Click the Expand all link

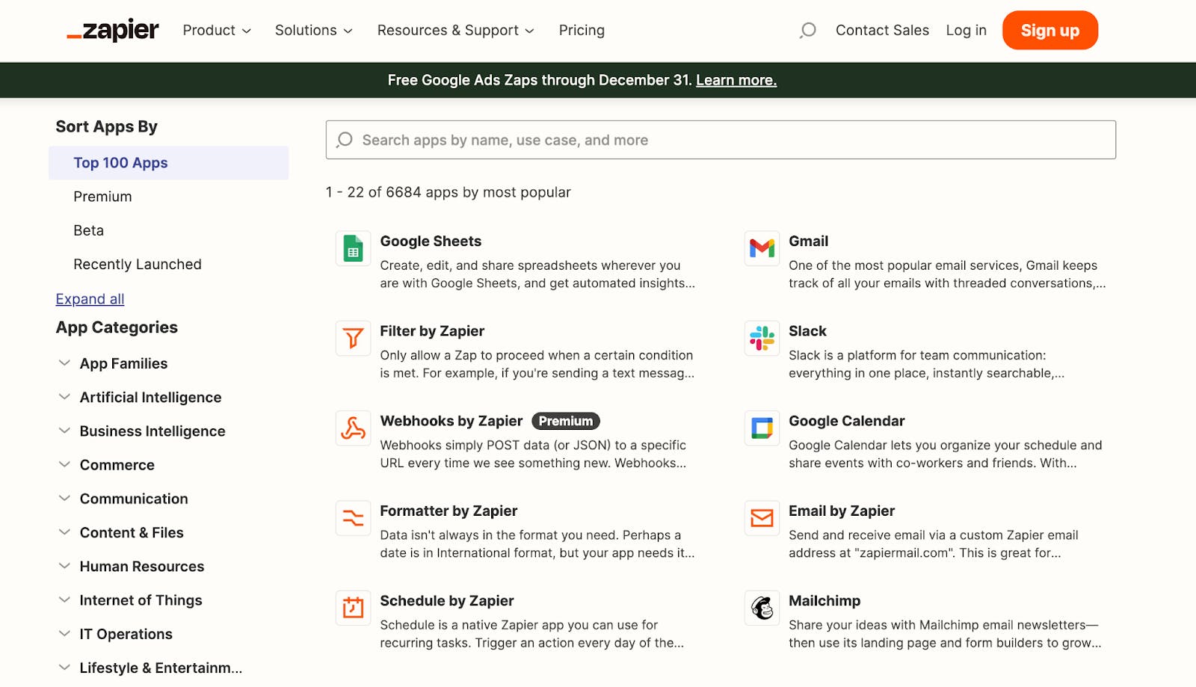90,299
